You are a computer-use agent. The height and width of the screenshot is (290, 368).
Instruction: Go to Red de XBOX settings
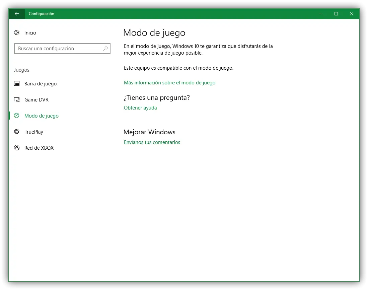[x=39, y=148]
